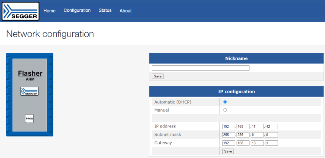The width and height of the screenshot is (325, 158).
Task: Select Manual IP configuration radio button
Action: [x=225, y=110]
